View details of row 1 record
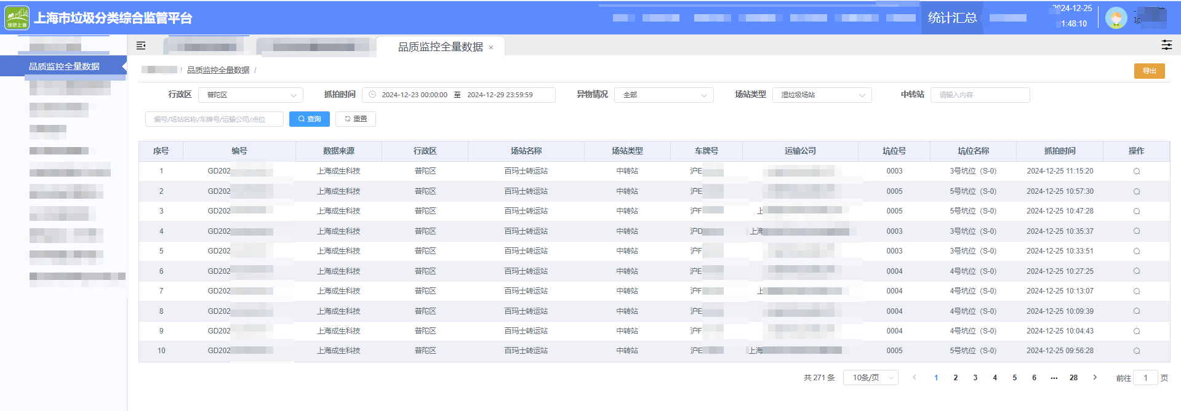This screenshot has width=1181, height=411. [1136, 172]
